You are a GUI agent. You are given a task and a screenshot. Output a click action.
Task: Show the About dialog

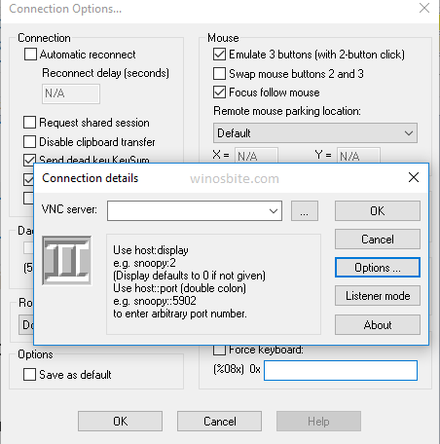(378, 324)
